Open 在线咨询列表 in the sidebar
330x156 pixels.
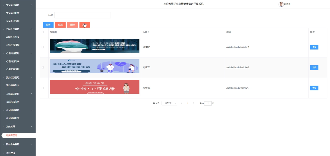pos(13,102)
